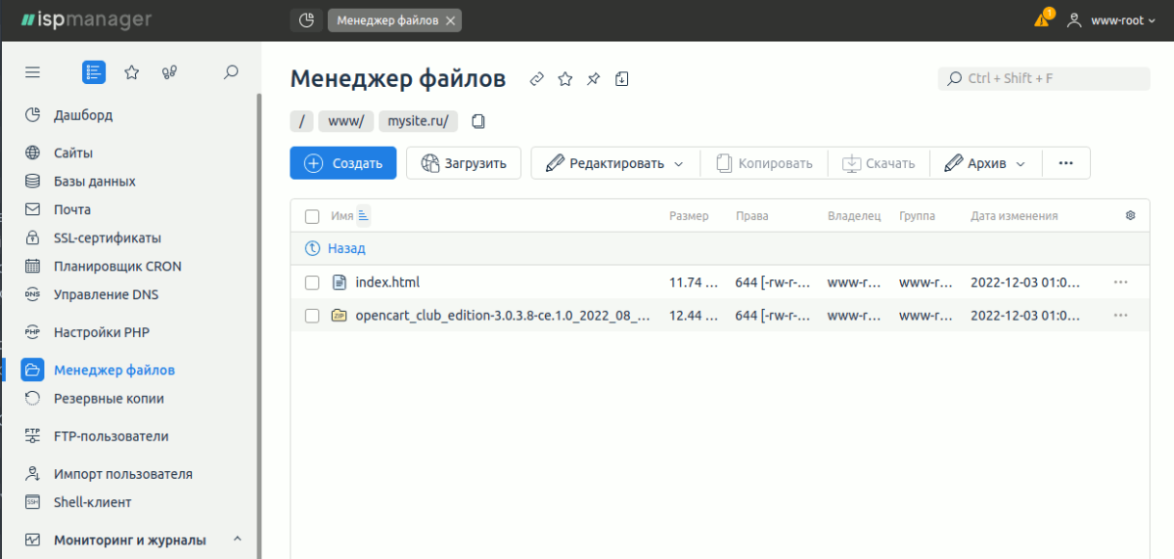The width and height of the screenshot is (1174, 559).
Task: Toggle the select-all checkbox in header
Action: coord(312,216)
